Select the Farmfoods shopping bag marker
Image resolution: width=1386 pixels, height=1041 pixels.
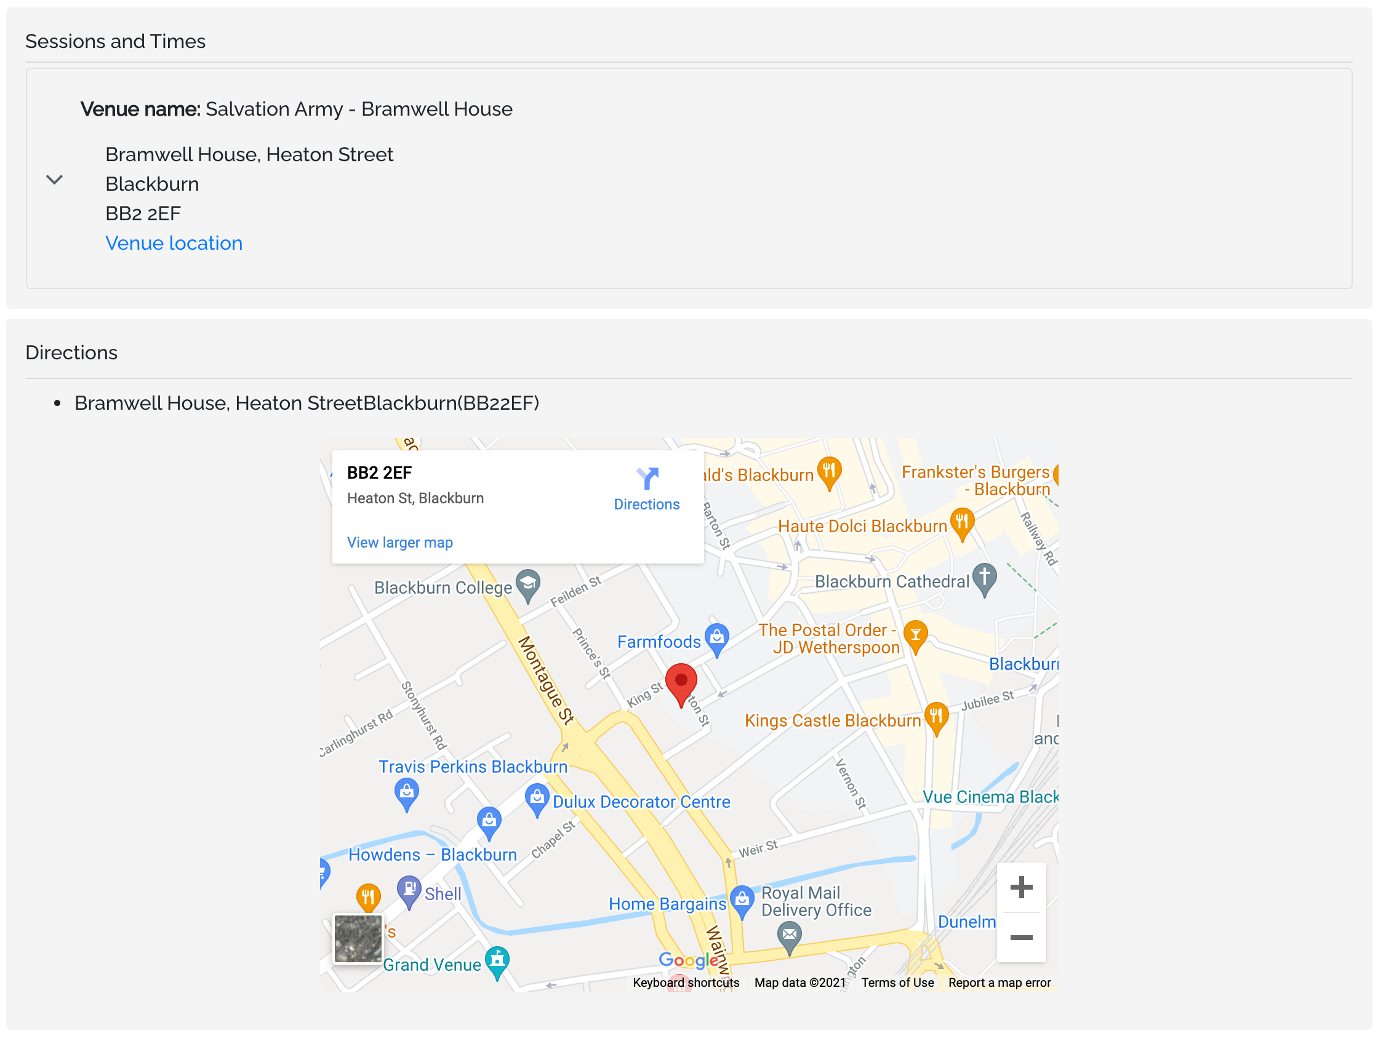pos(717,639)
